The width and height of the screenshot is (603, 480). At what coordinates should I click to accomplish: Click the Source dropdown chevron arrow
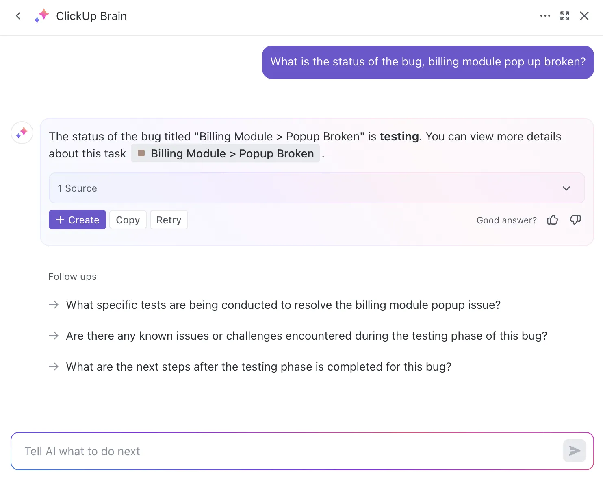click(x=566, y=188)
